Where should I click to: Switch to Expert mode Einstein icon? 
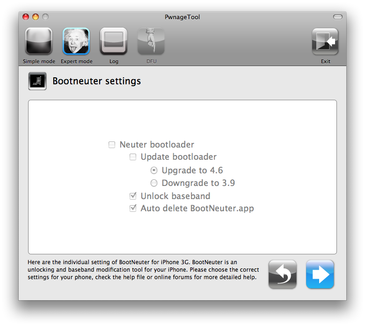76,41
